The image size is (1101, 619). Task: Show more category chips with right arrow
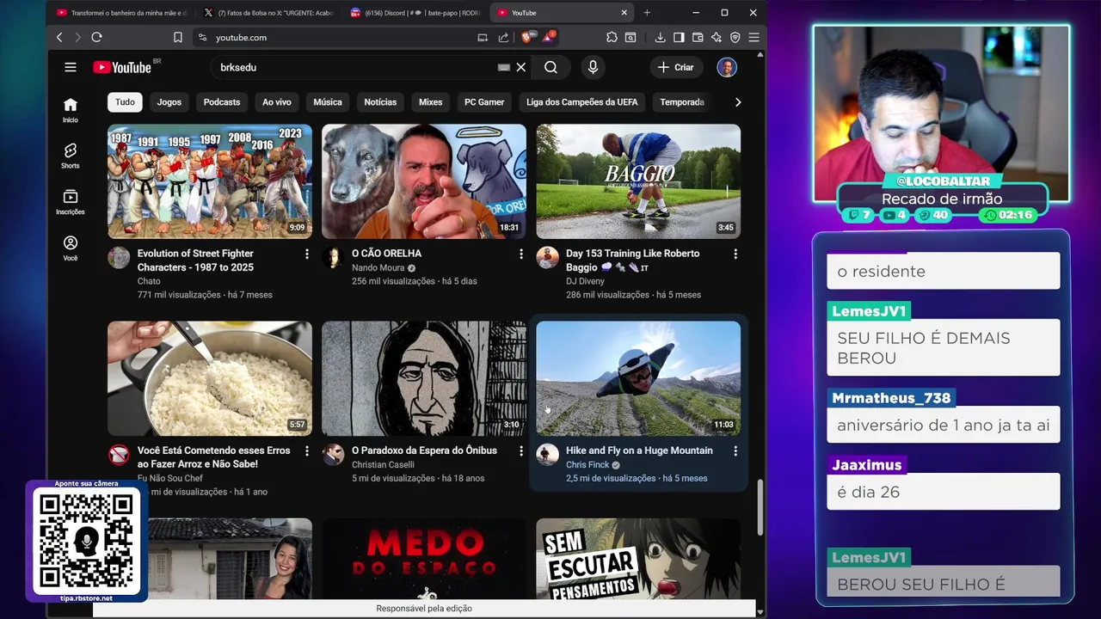737,102
